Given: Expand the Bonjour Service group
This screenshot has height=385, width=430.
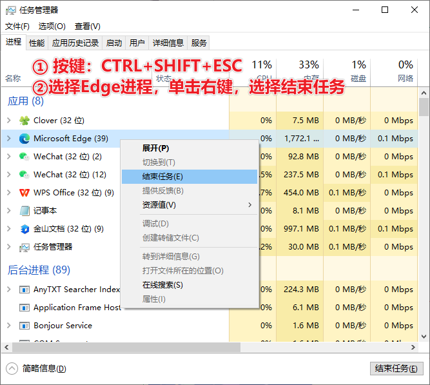Looking at the screenshot, I should [9, 326].
